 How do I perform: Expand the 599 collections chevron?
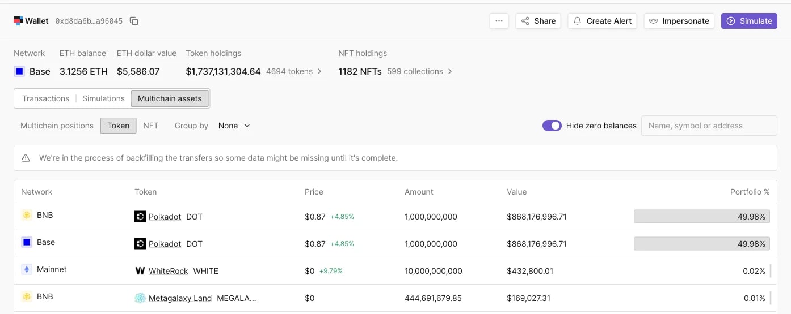tap(450, 71)
